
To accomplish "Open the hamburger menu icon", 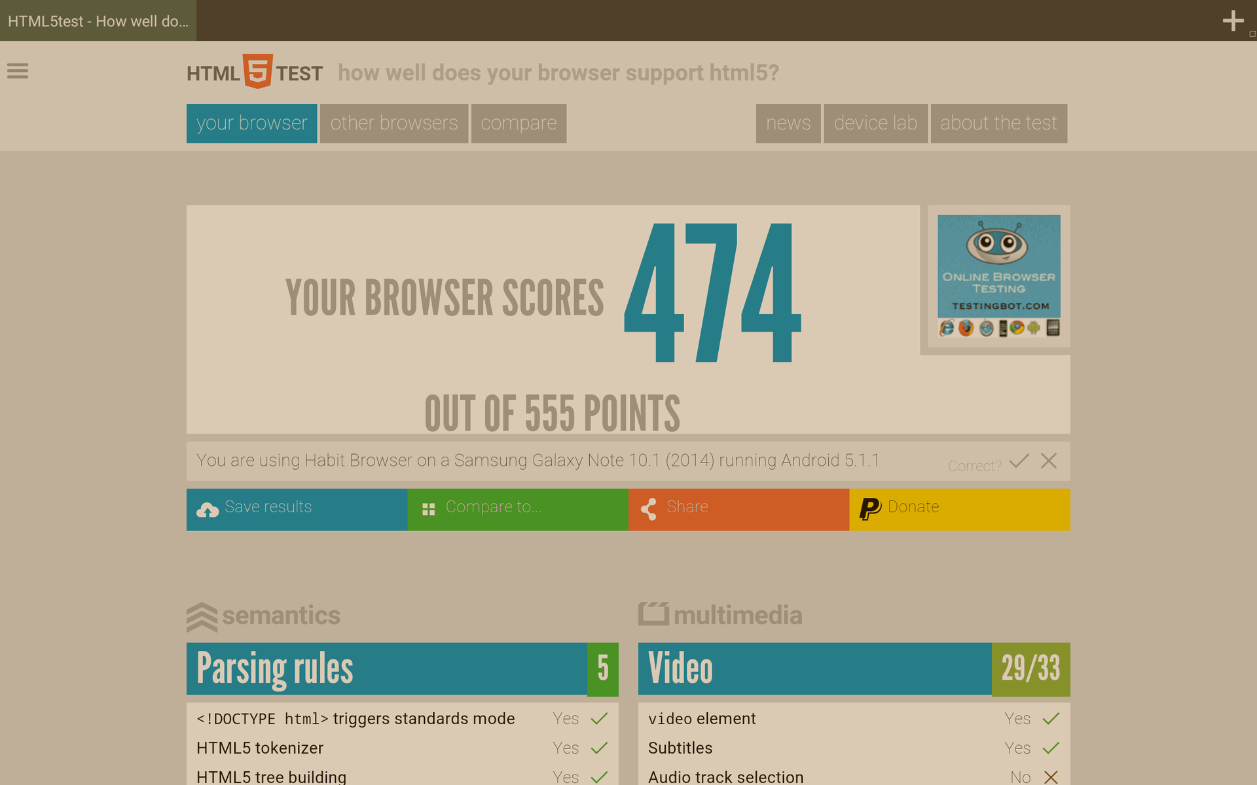I will tap(18, 71).
